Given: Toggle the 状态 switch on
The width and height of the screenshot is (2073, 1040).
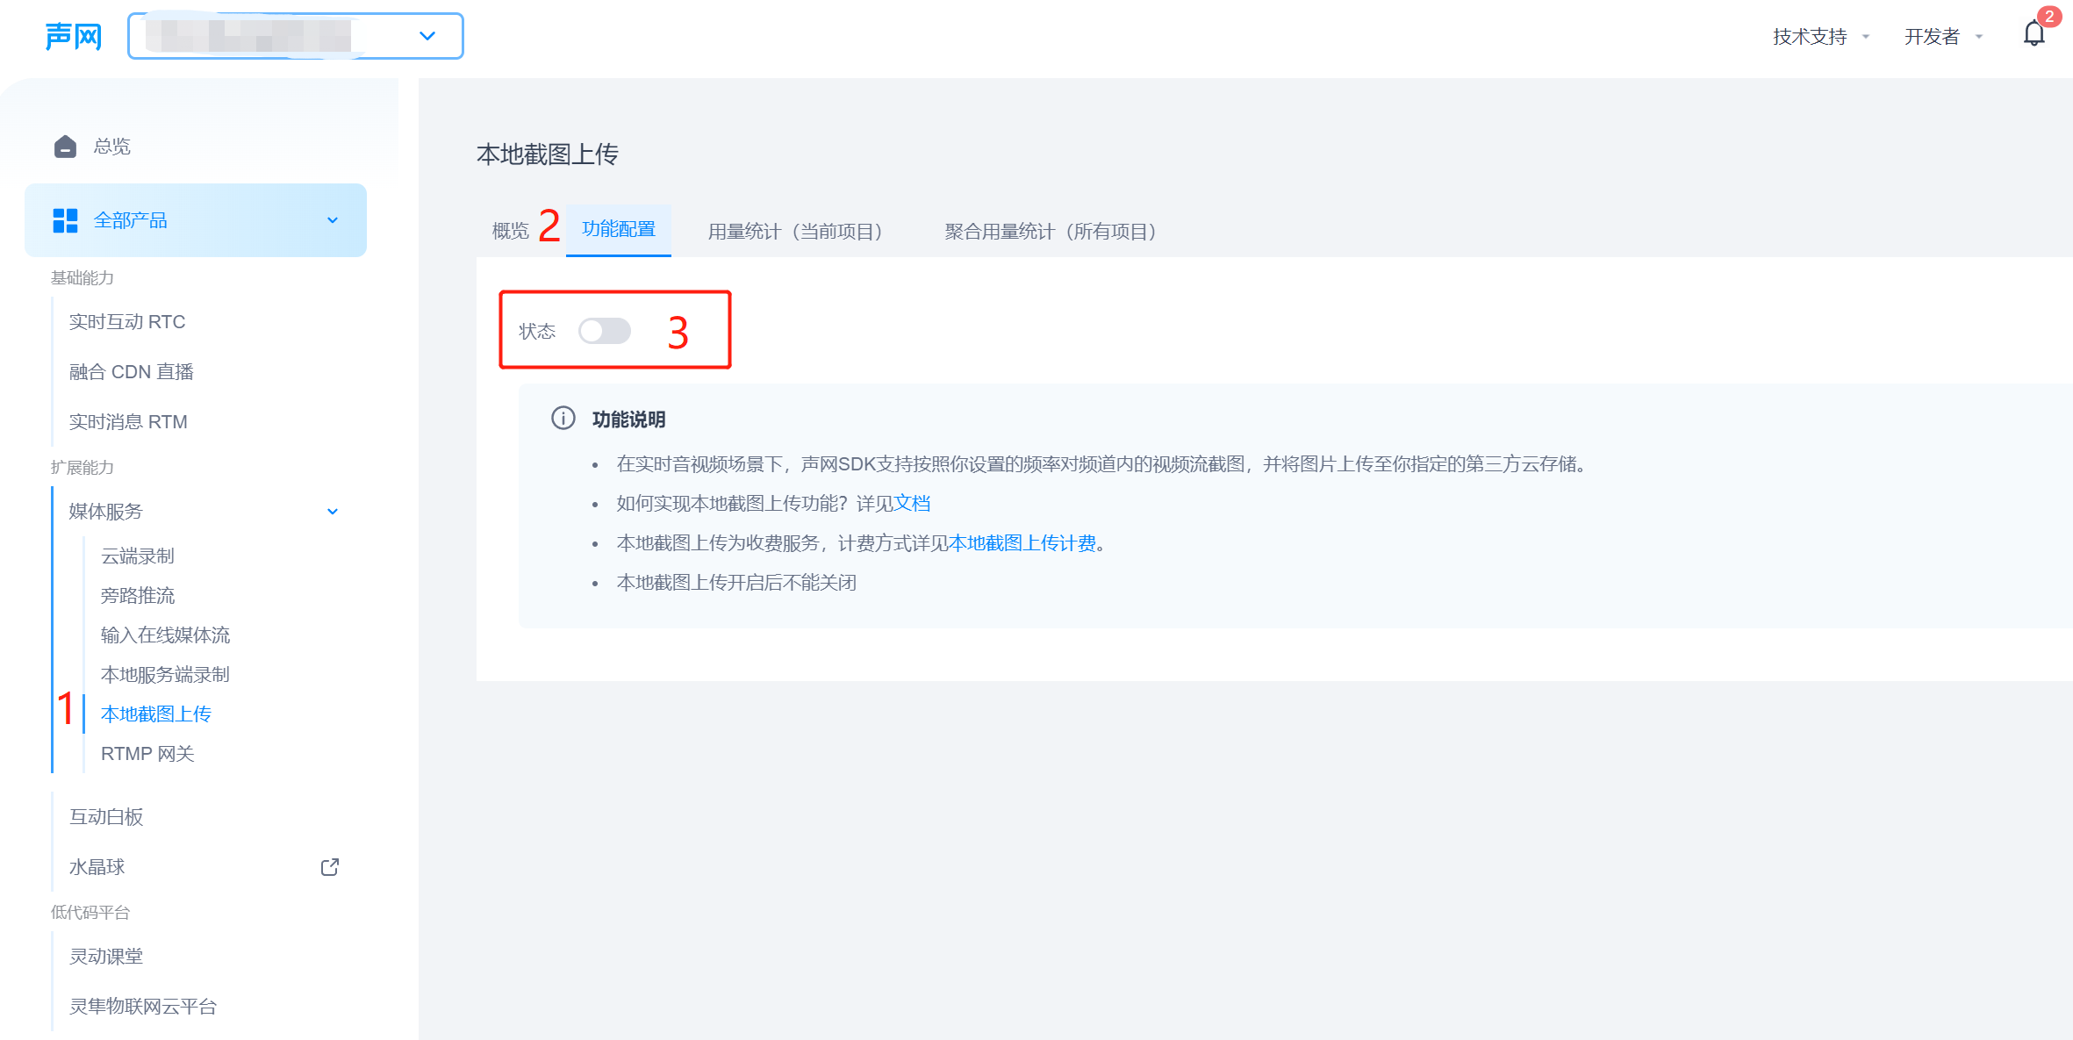Looking at the screenshot, I should [605, 331].
